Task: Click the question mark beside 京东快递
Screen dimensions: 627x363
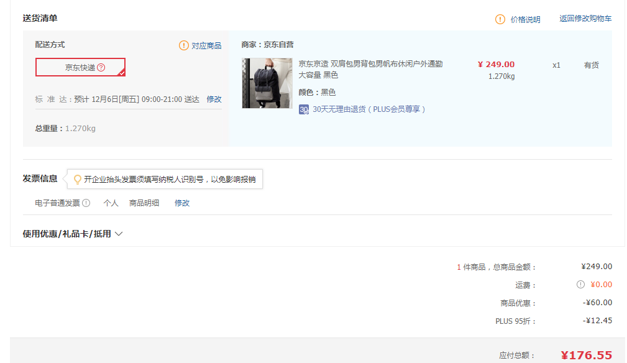Action: coord(101,67)
